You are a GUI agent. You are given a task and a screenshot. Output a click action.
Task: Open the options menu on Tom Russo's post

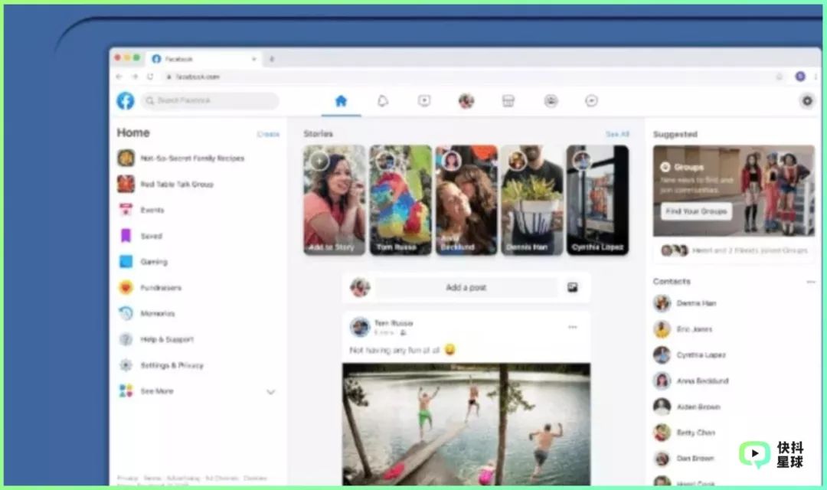[x=573, y=327]
